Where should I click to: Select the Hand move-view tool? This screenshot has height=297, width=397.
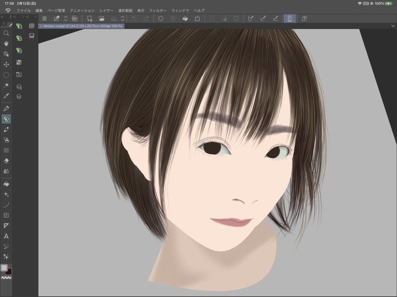point(6,44)
